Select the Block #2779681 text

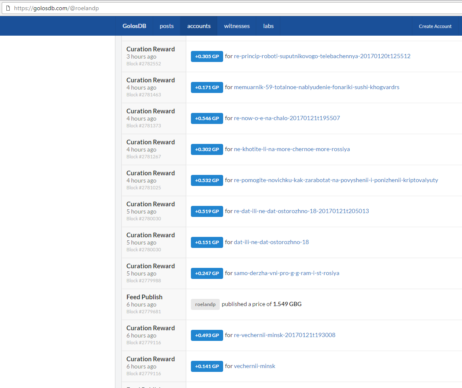pos(143,311)
